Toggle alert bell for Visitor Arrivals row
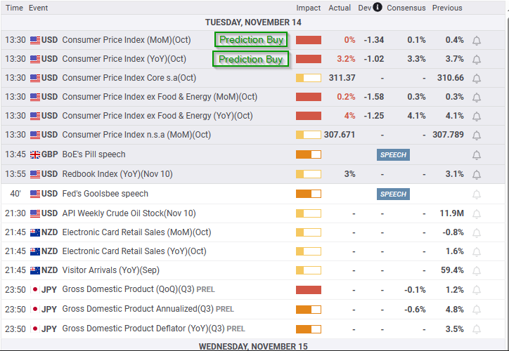509x351 pixels. click(476, 271)
